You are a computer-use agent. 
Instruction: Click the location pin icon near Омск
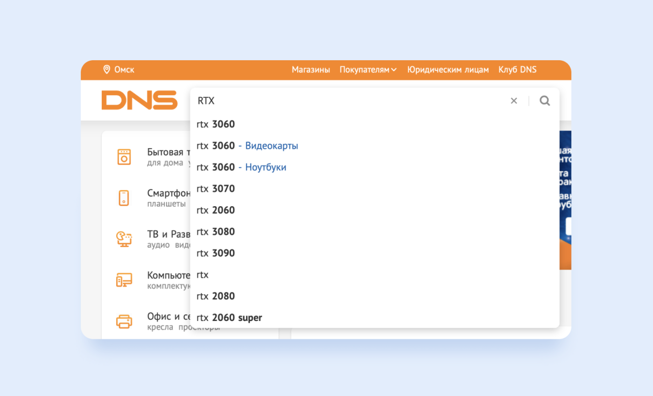coord(106,69)
